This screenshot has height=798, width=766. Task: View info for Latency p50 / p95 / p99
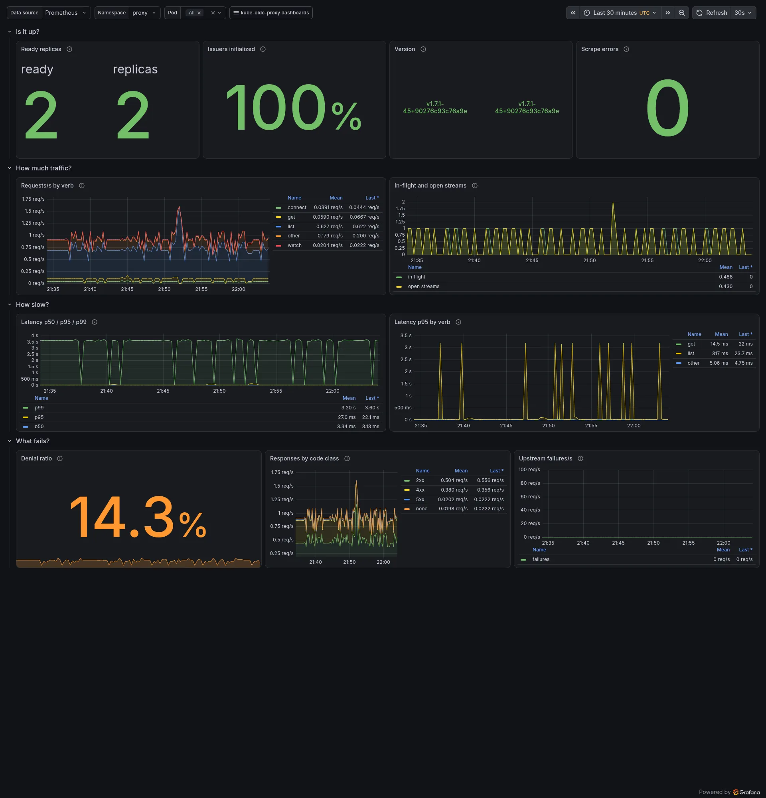click(x=95, y=322)
